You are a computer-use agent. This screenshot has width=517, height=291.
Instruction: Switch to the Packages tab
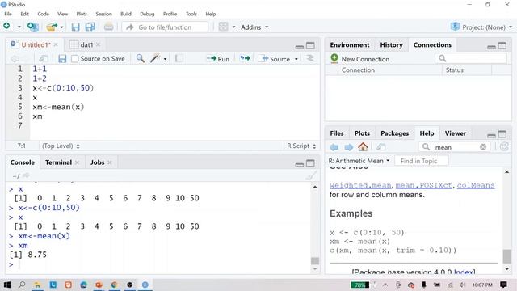pyautogui.click(x=394, y=133)
